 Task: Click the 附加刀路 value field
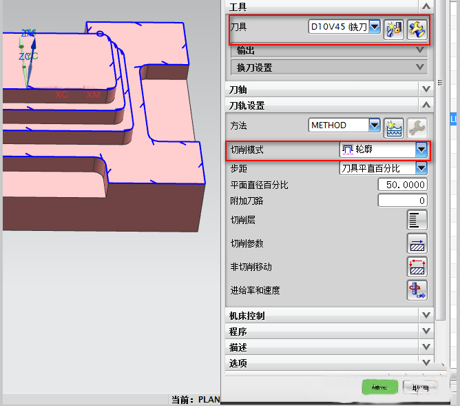tap(402, 201)
